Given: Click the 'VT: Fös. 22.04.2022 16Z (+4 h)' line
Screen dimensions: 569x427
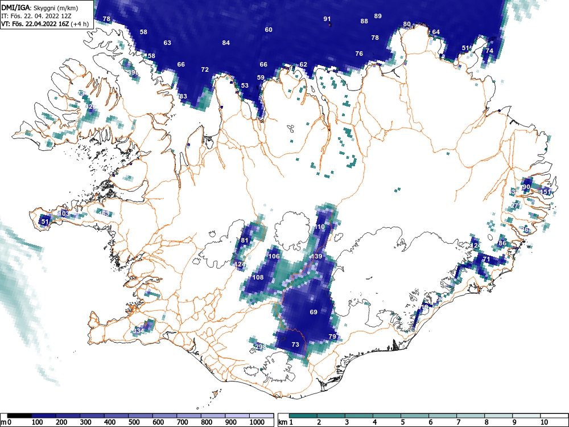Looking at the screenshot, I should pyautogui.click(x=45, y=24).
